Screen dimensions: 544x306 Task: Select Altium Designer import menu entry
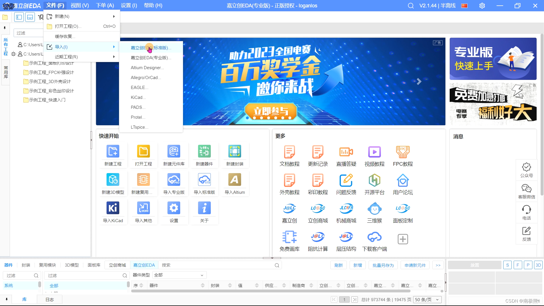point(147,68)
